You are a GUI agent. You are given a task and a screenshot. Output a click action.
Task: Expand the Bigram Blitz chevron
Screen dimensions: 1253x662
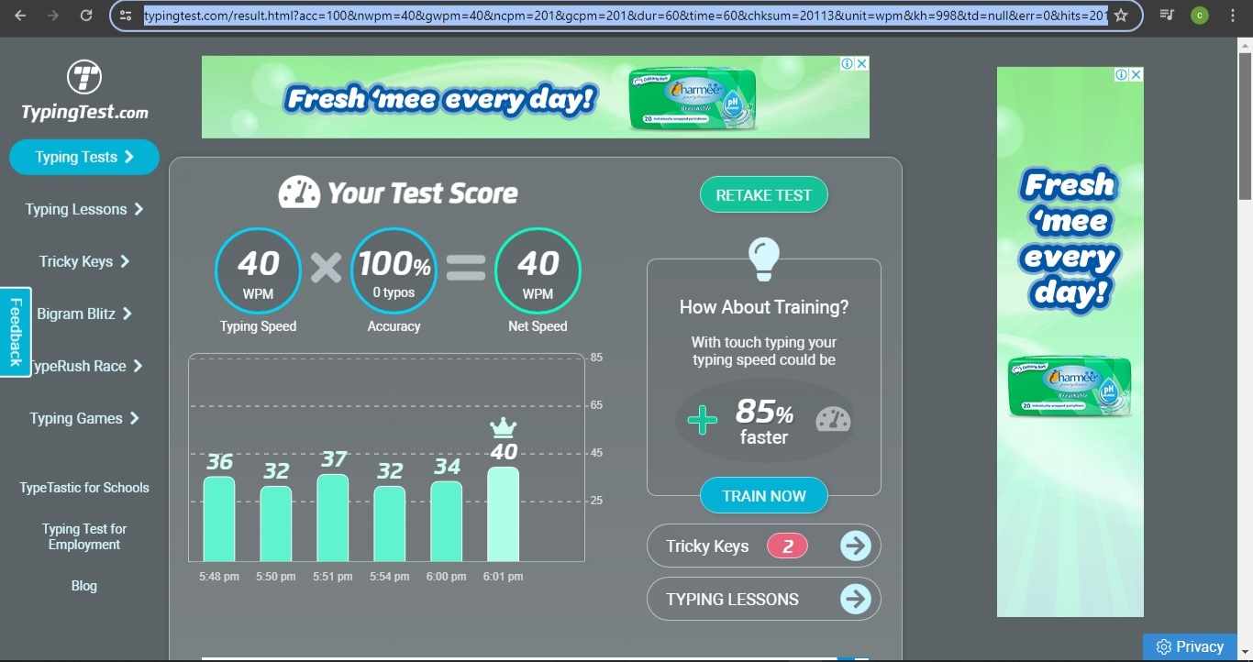[x=128, y=314]
